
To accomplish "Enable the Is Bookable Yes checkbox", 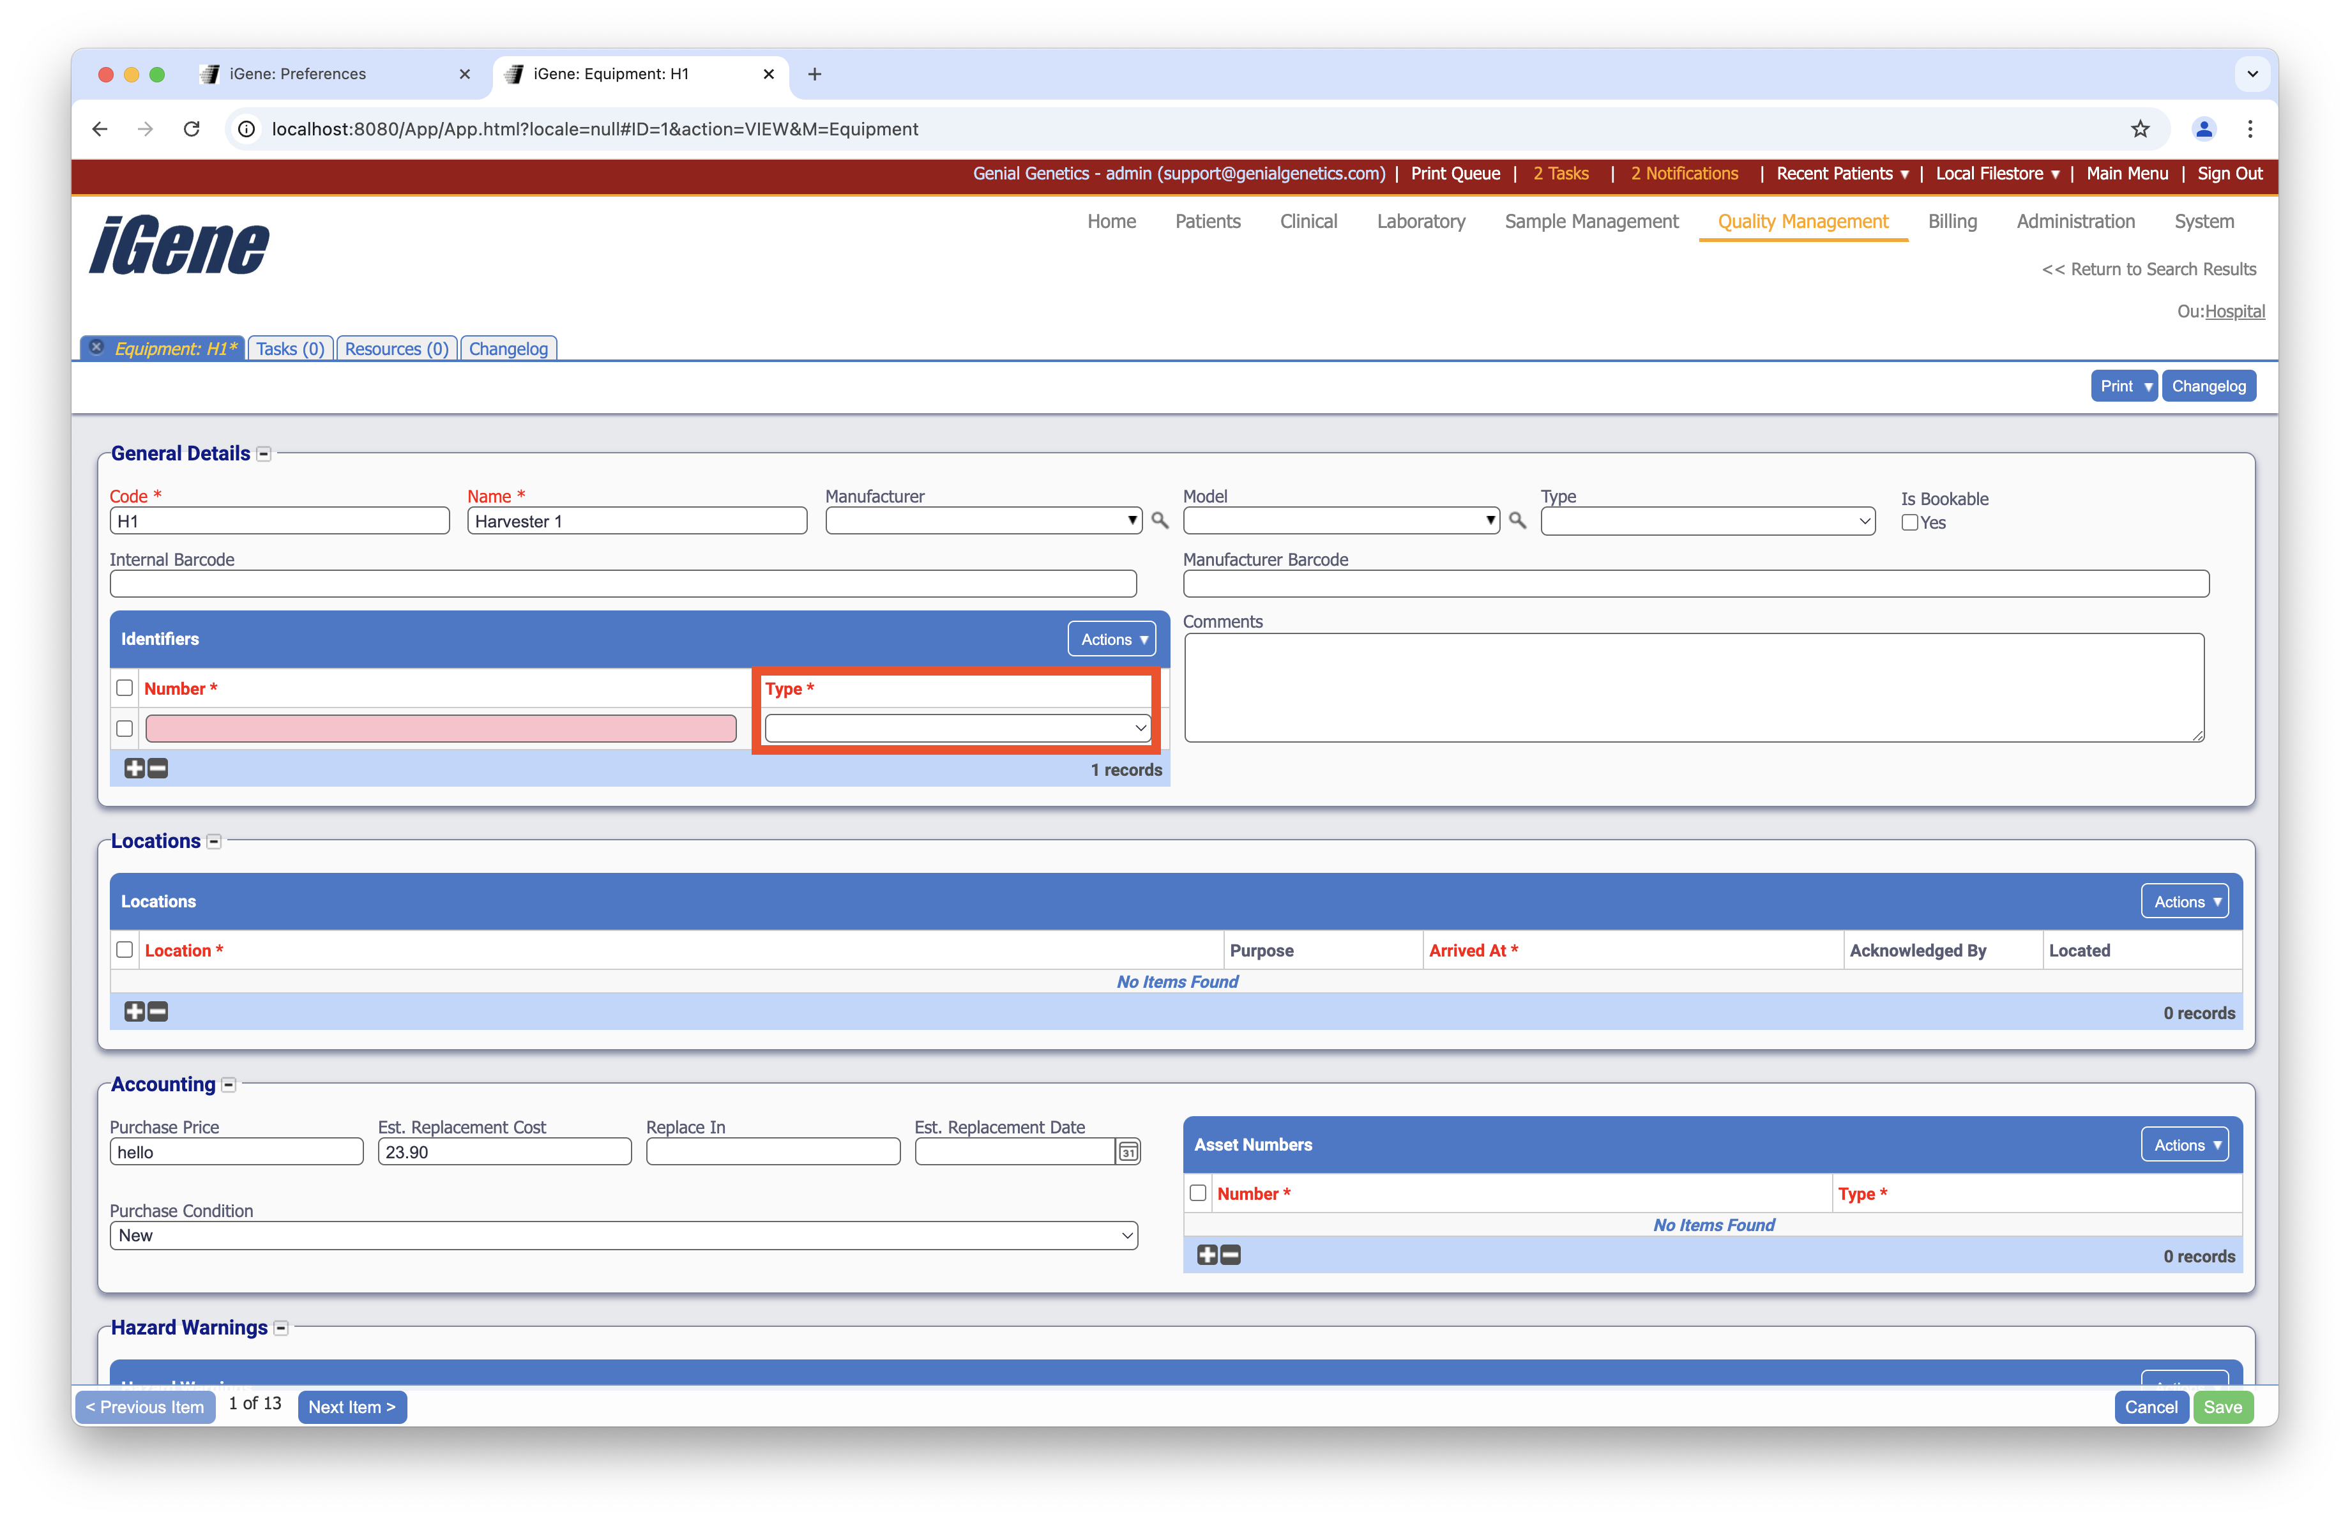I will click(1909, 523).
